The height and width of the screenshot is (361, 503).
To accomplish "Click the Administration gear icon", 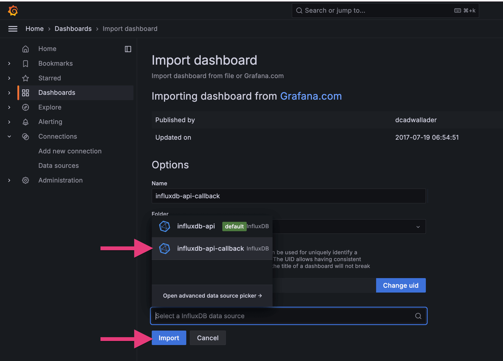I will point(25,180).
